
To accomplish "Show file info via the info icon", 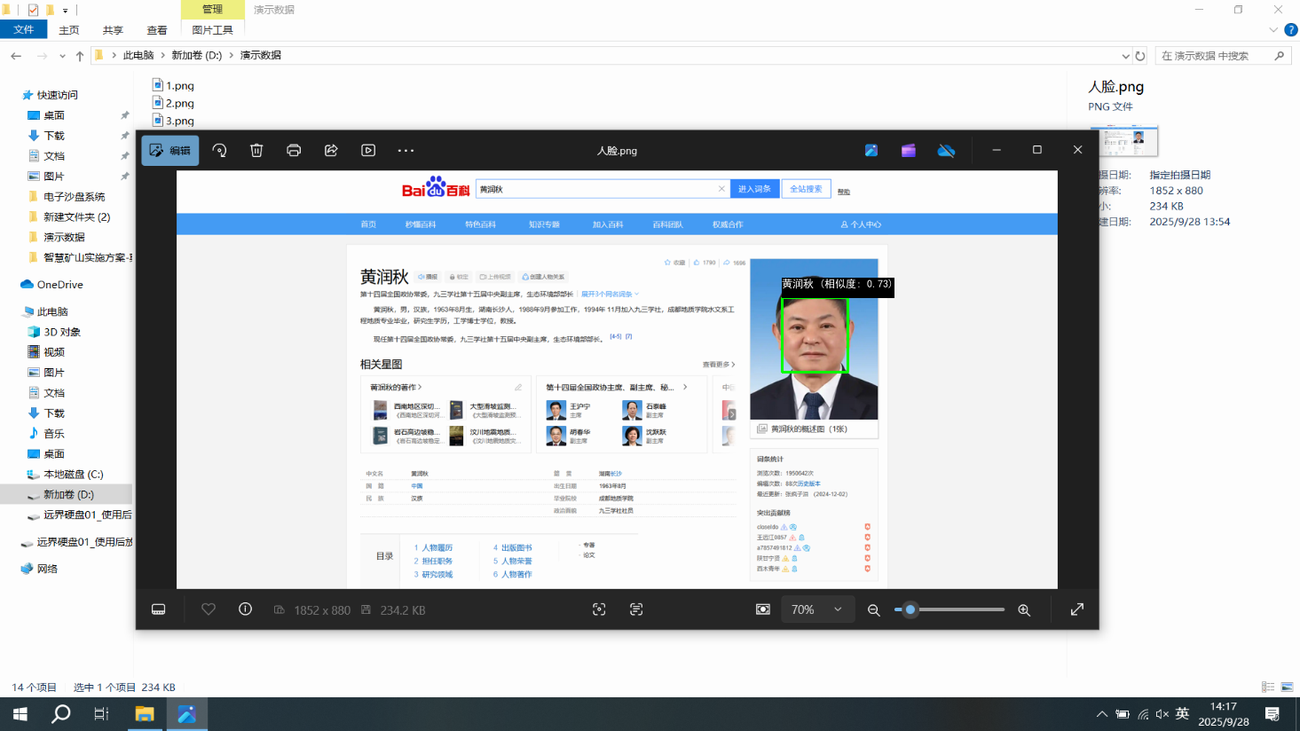I will (245, 609).
